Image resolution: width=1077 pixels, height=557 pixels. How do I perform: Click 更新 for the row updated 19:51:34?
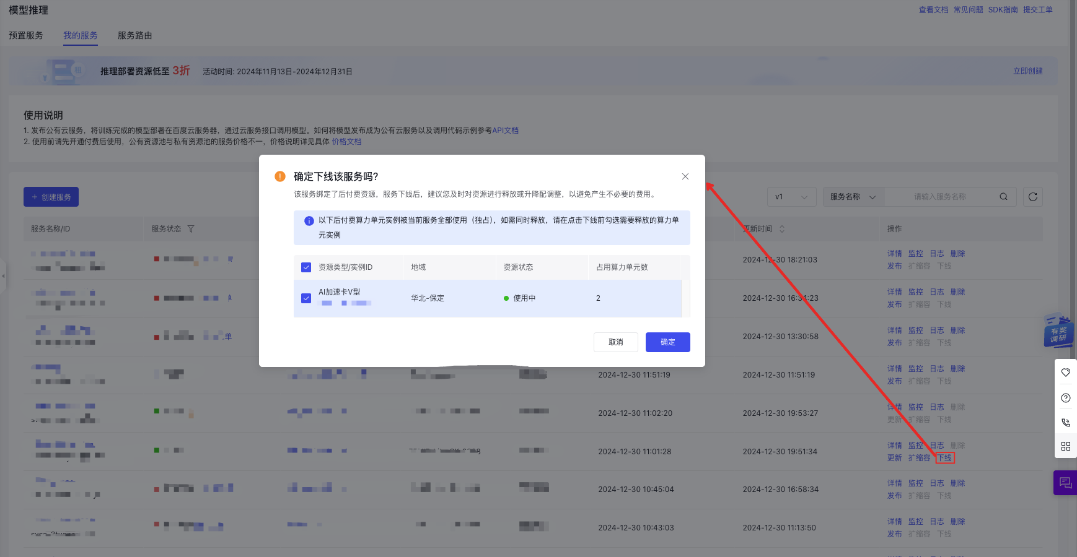[x=894, y=458]
